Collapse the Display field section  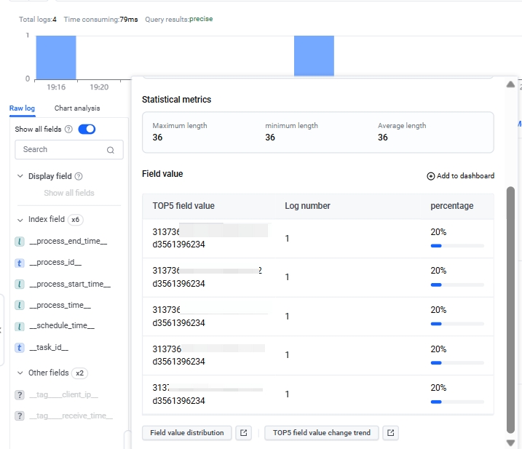coord(20,176)
